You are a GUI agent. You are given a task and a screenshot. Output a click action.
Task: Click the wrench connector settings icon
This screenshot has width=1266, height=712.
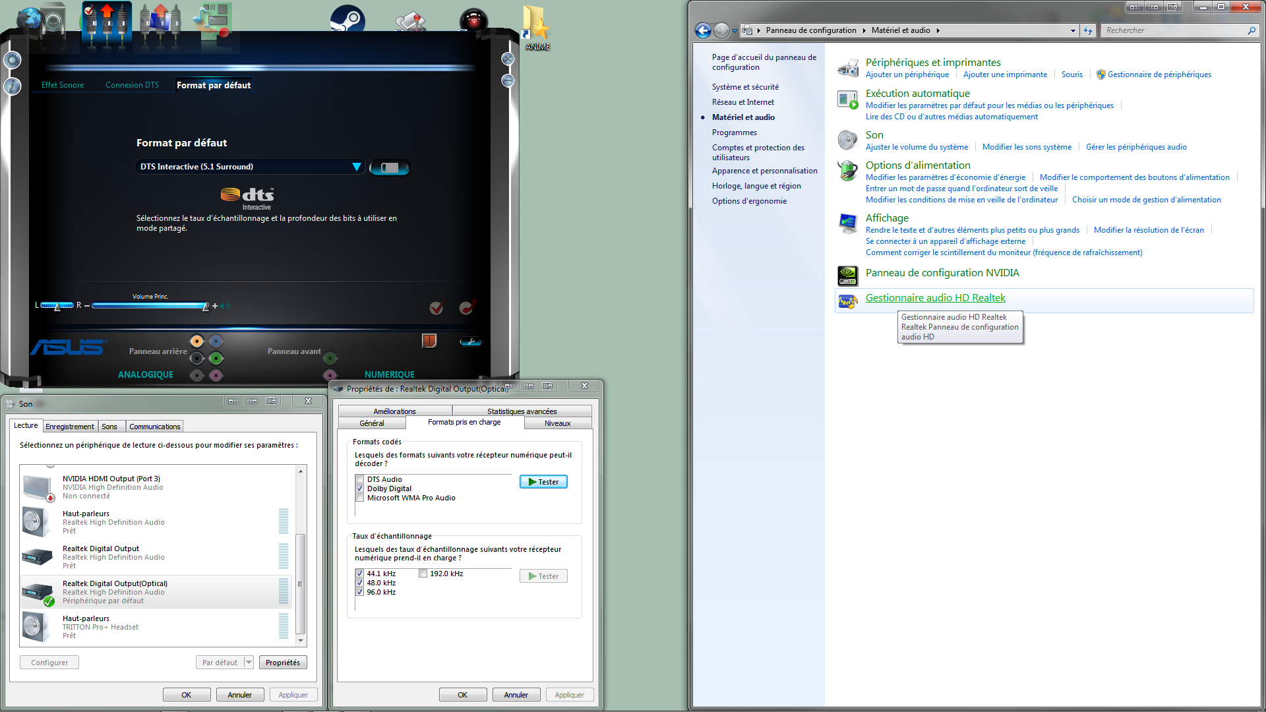470,341
